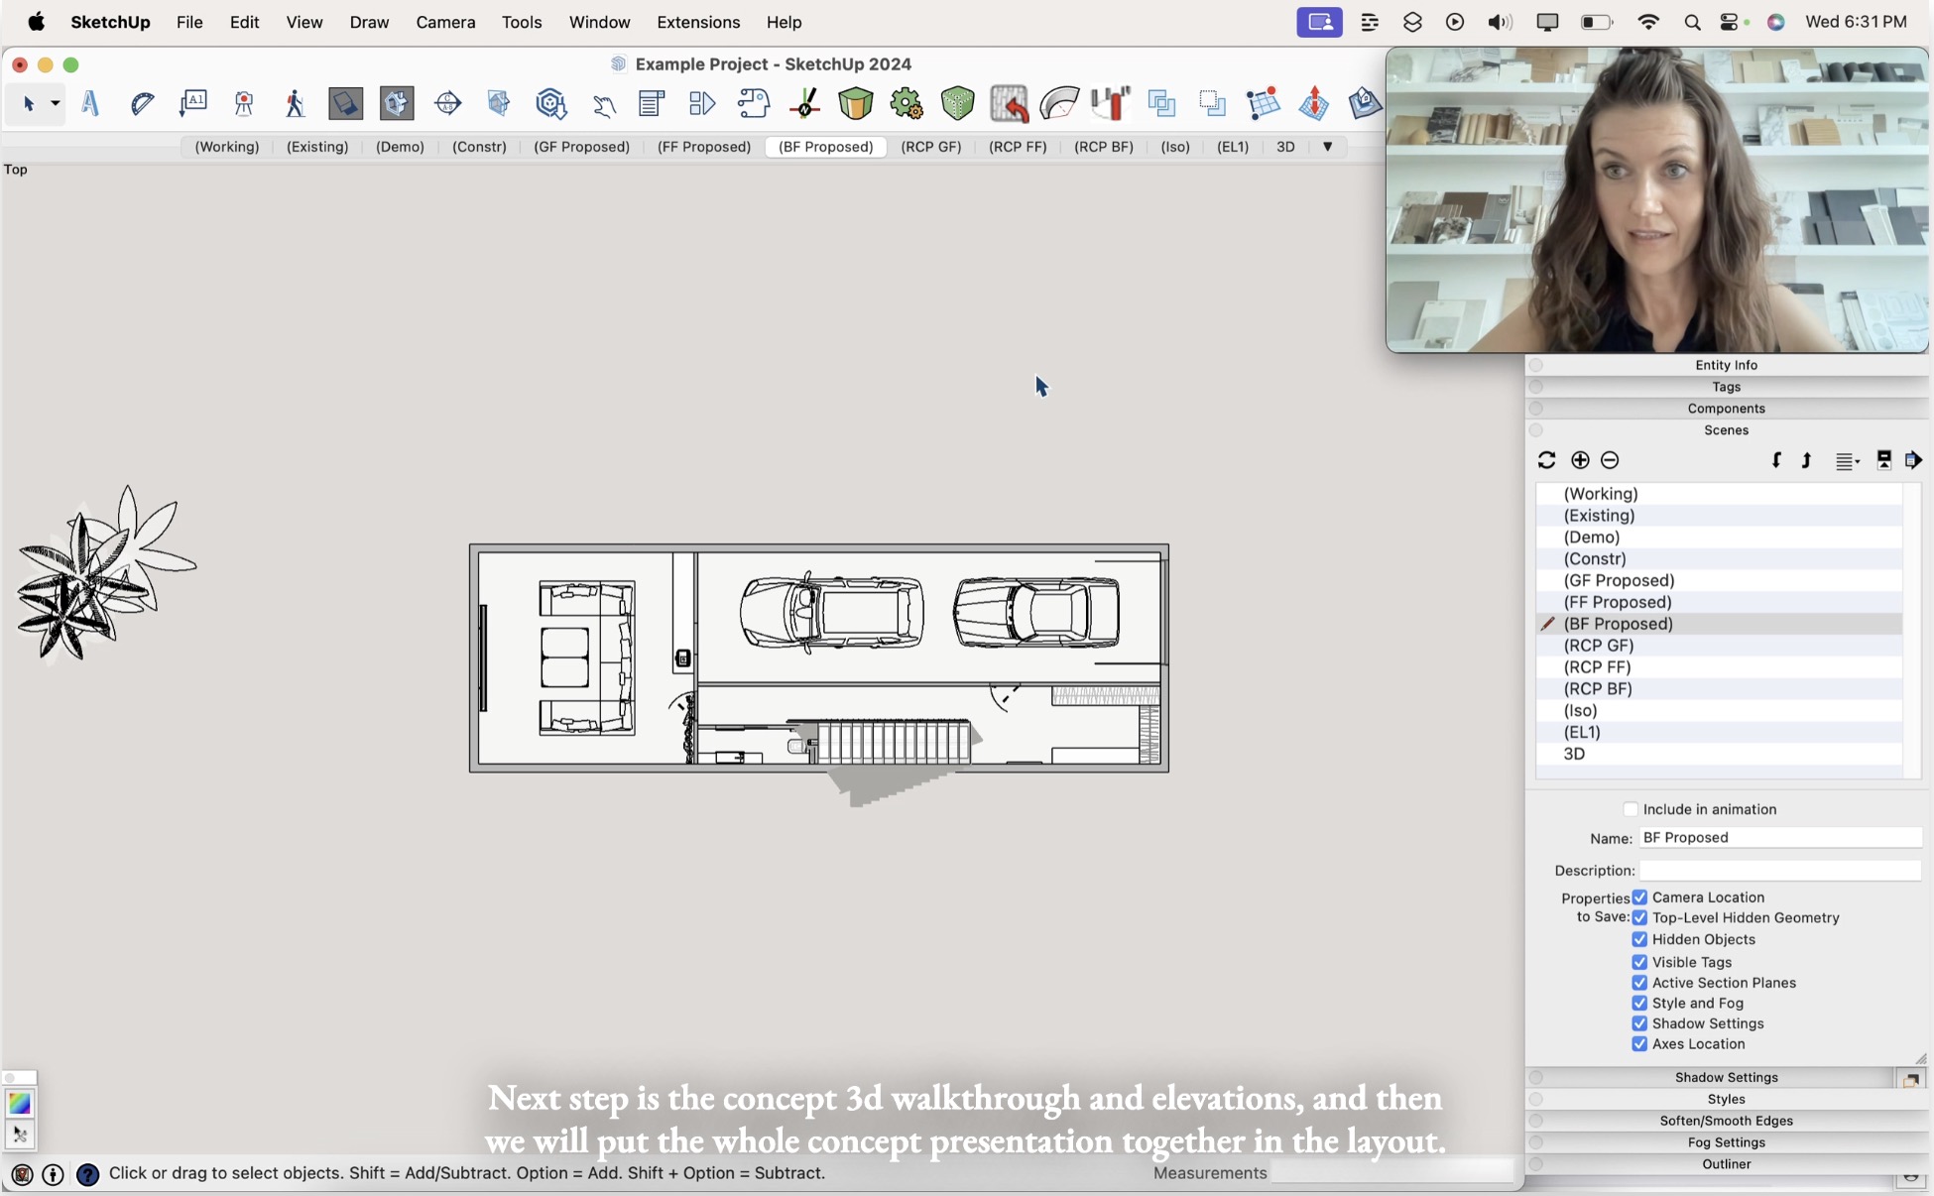Select the (GF Proposed) scene in the list
Screen dimensions: 1934x1196
click(1619, 580)
